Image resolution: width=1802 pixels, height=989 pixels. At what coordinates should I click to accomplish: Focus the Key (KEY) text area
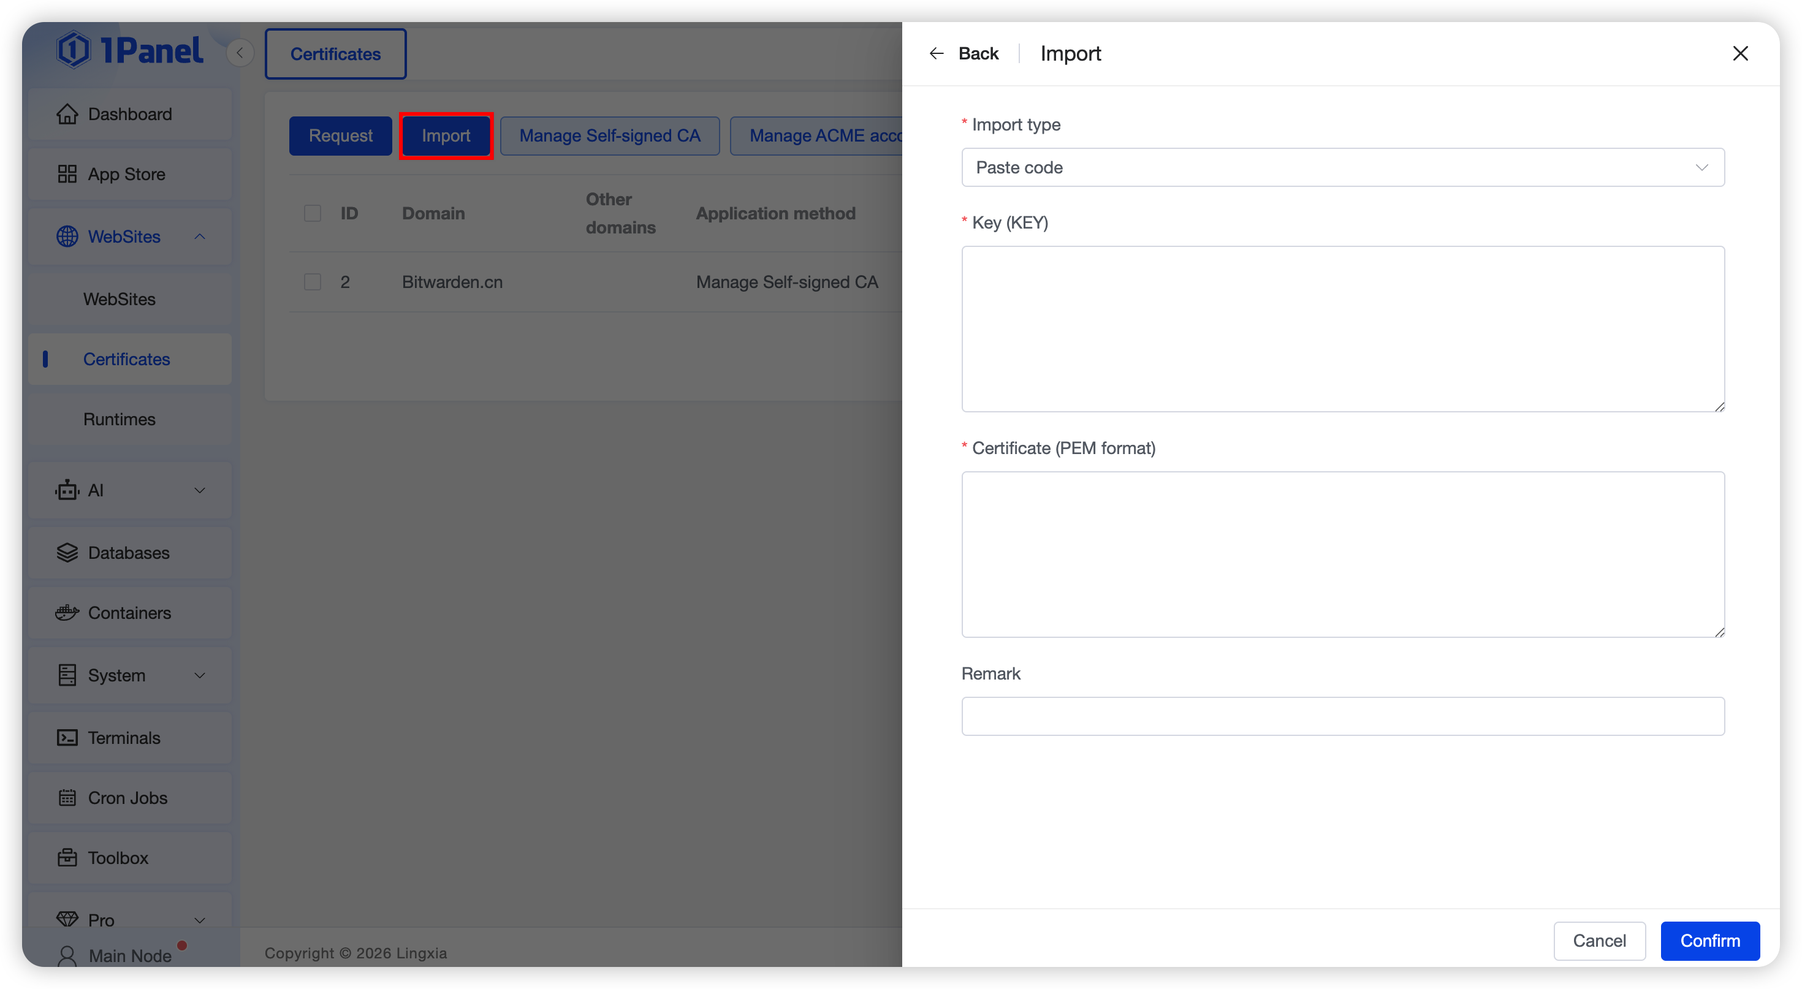point(1342,328)
